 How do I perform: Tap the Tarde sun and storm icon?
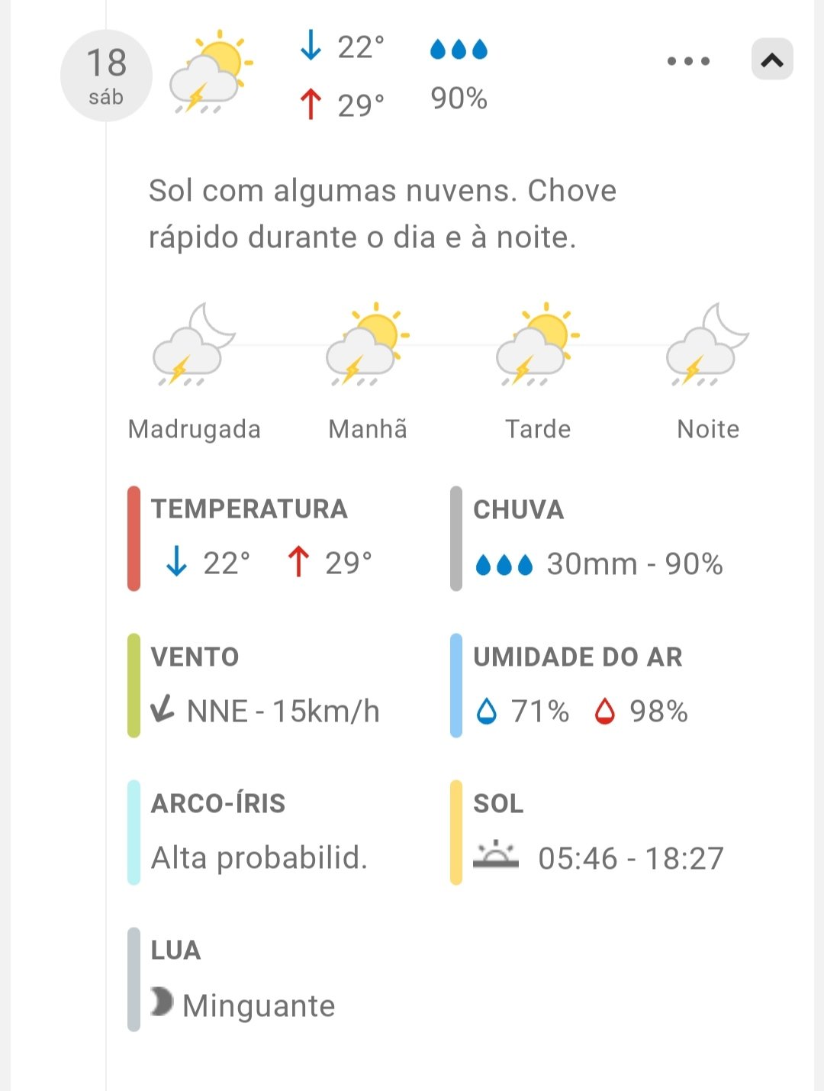click(x=538, y=345)
